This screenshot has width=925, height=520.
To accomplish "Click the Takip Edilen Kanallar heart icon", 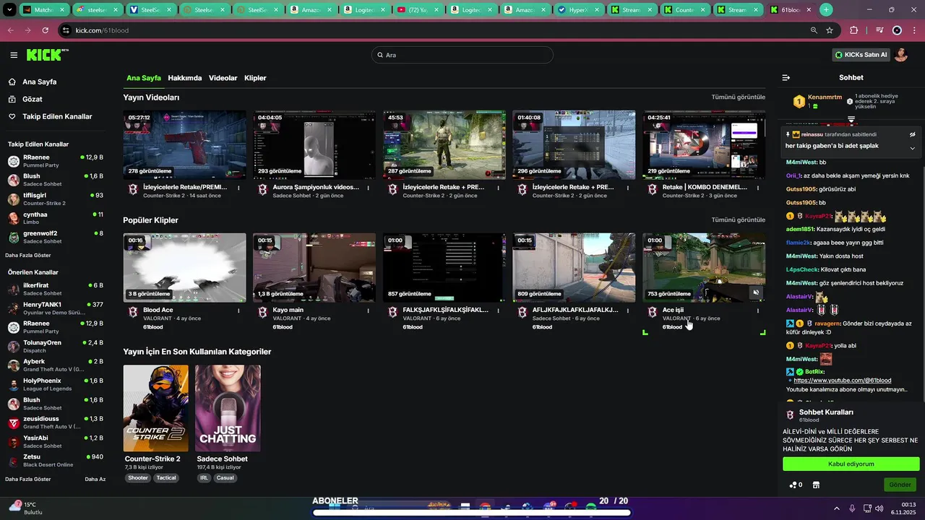I will coord(13,116).
